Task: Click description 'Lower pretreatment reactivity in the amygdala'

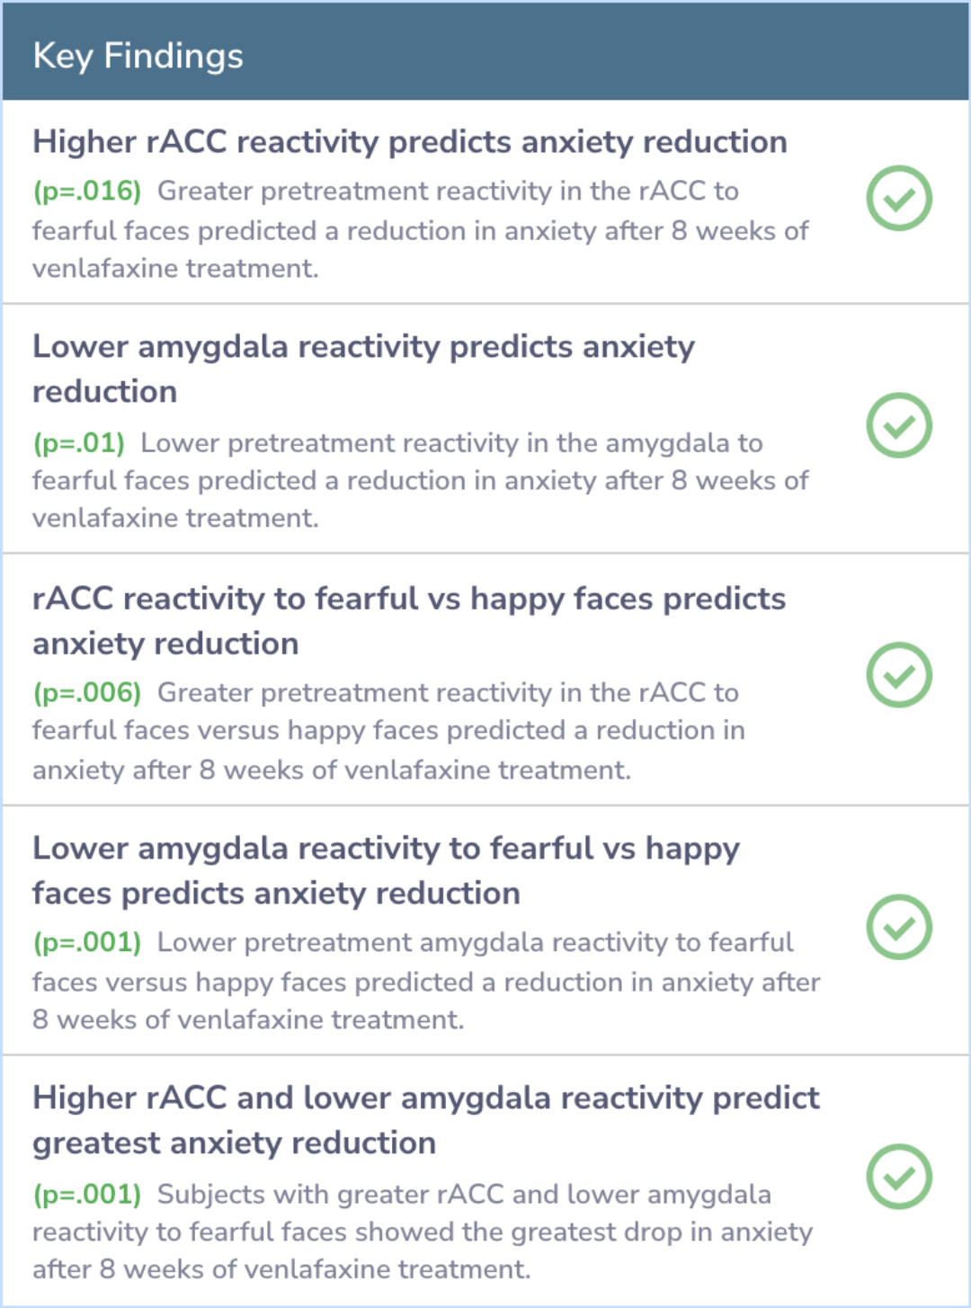Action: pos(451,442)
